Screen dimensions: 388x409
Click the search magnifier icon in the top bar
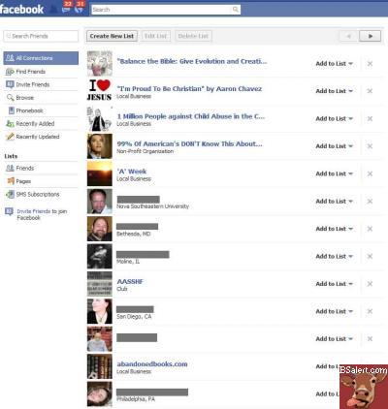(x=236, y=10)
